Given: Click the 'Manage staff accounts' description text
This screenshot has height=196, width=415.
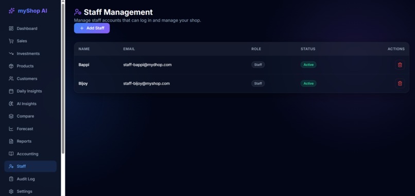Looking at the screenshot, I should coord(137,21).
